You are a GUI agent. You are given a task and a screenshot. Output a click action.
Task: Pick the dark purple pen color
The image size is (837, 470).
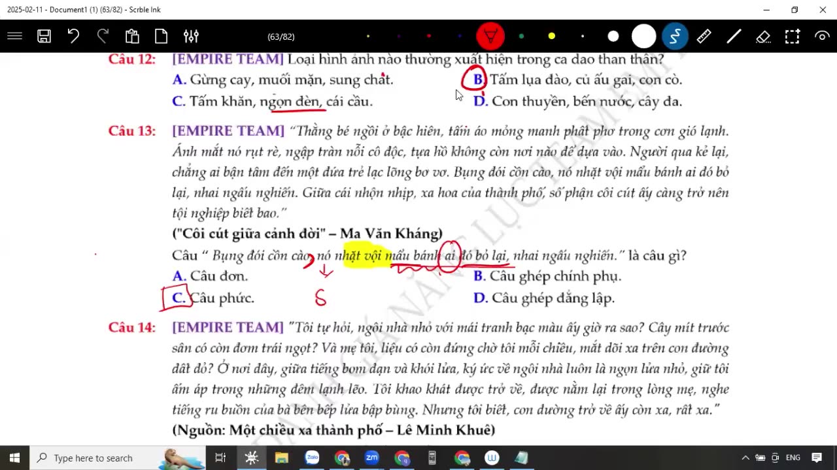399,37
